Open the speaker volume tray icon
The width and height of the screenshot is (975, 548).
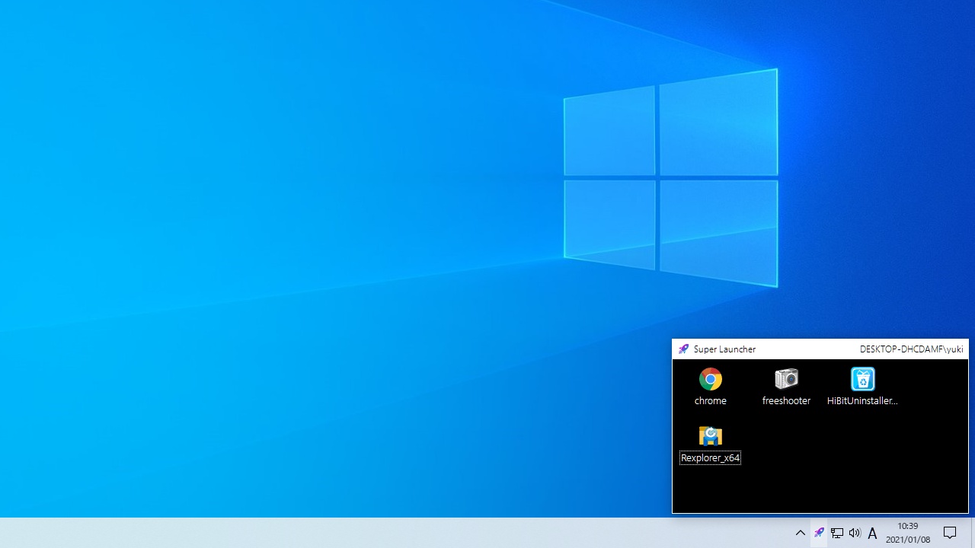click(x=855, y=533)
